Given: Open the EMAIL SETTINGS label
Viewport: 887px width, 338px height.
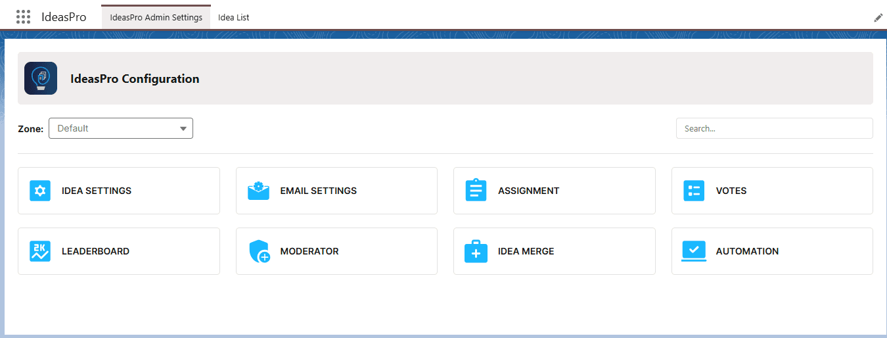Looking at the screenshot, I should coord(319,191).
